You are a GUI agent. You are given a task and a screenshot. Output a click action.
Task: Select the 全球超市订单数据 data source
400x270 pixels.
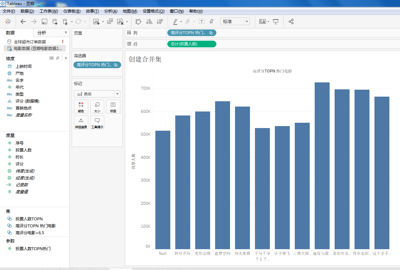point(30,42)
